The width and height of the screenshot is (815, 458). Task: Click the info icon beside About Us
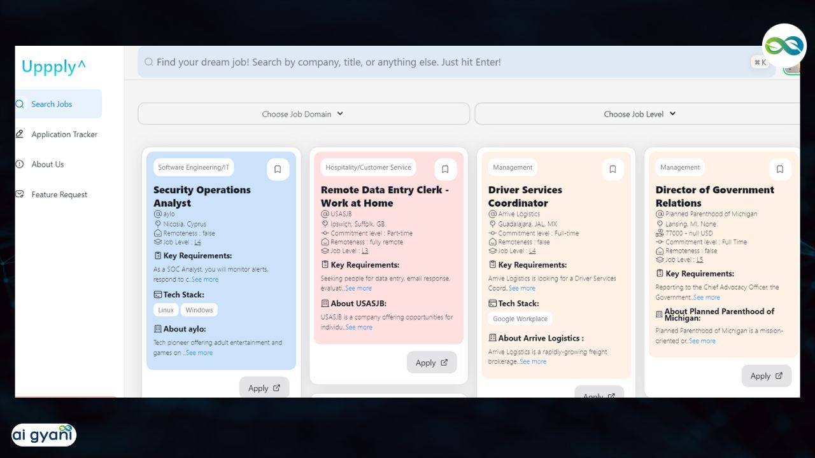(20, 164)
